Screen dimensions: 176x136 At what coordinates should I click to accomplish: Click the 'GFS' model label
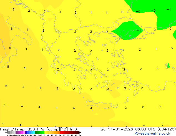[73, 129]
